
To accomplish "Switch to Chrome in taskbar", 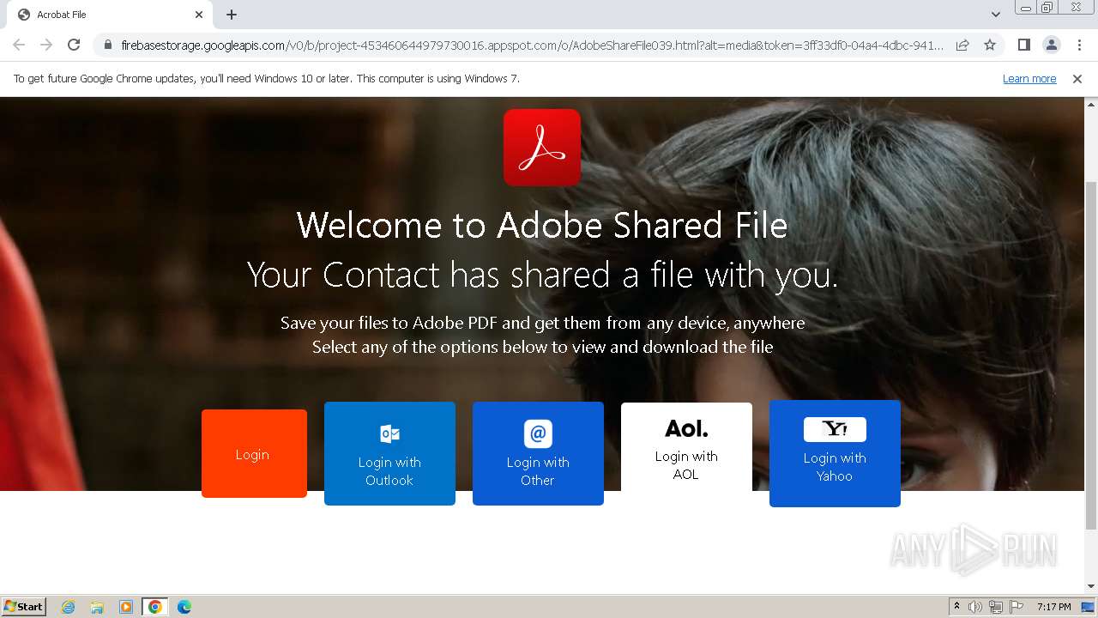I will (155, 607).
